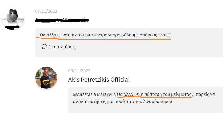Click the words "σπόρους τσια??" in the question
This screenshot has height=113, width=223.
155,35
